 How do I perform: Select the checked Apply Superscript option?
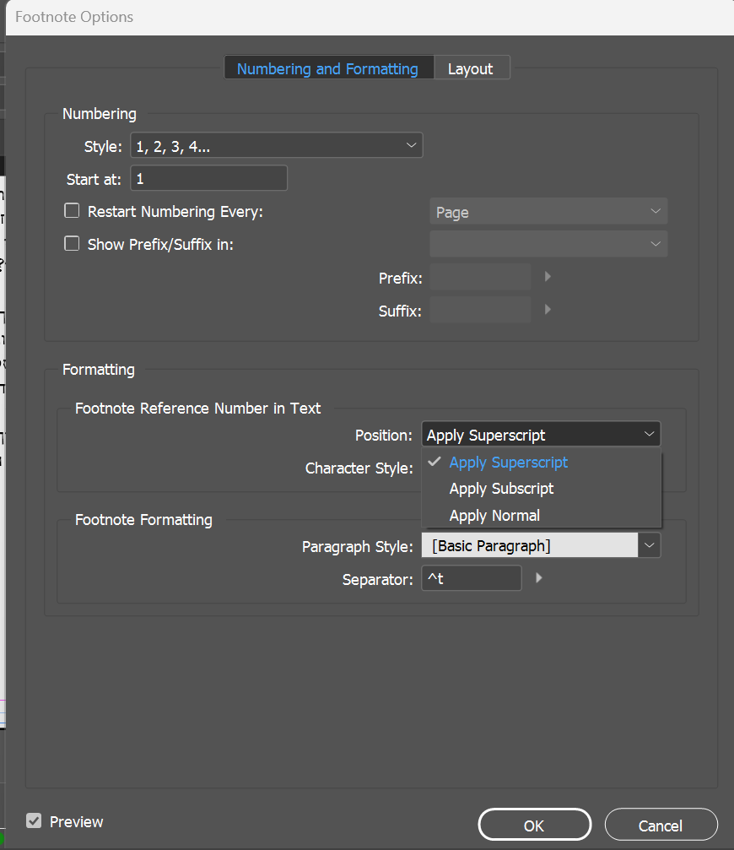pos(508,463)
